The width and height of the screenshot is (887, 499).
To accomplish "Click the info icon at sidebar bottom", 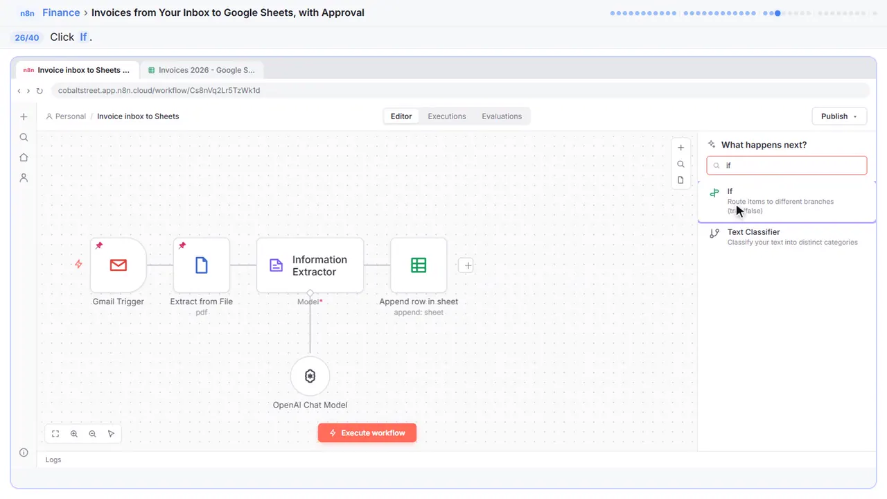I will 24,453.
